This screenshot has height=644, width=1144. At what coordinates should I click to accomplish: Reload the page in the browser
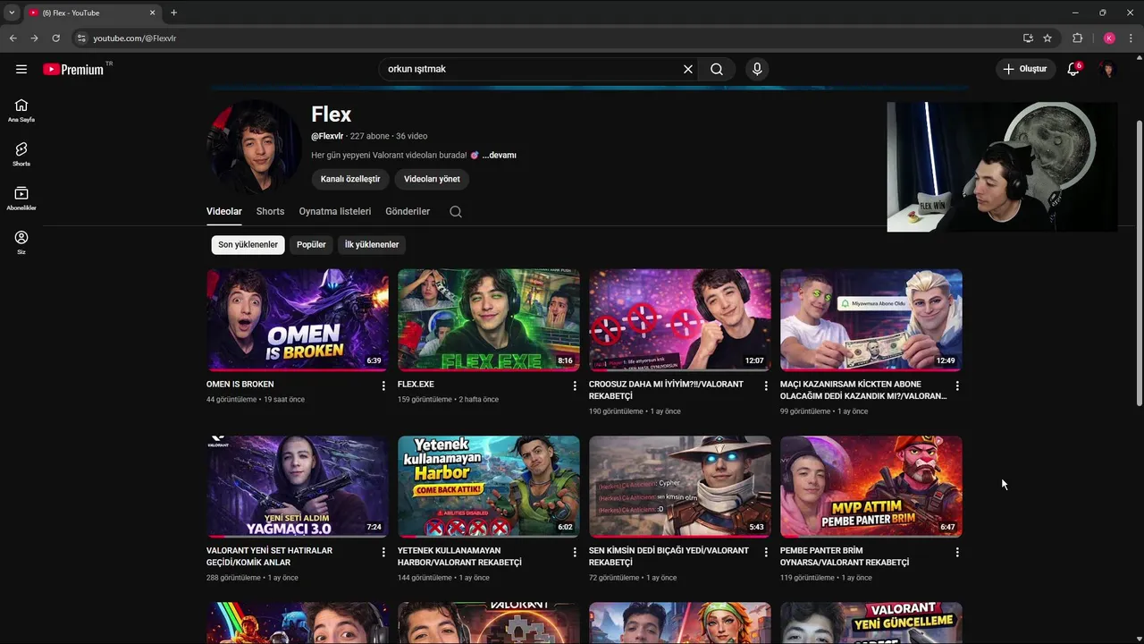pyautogui.click(x=55, y=38)
